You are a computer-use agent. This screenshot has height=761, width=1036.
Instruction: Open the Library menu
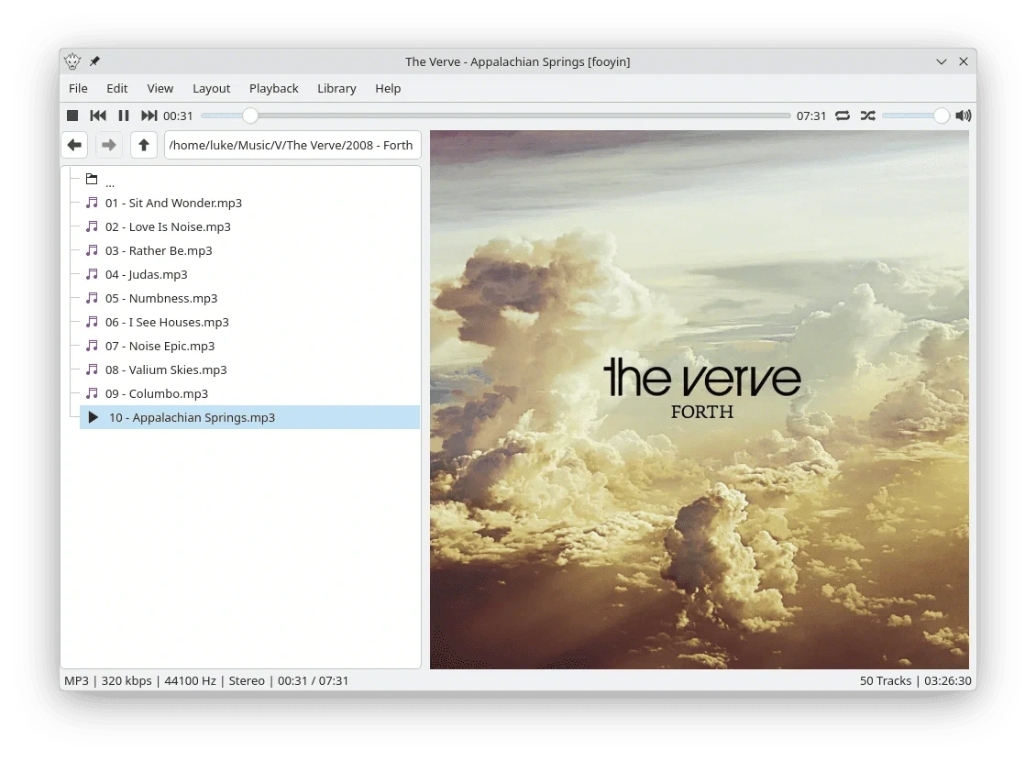point(336,89)
